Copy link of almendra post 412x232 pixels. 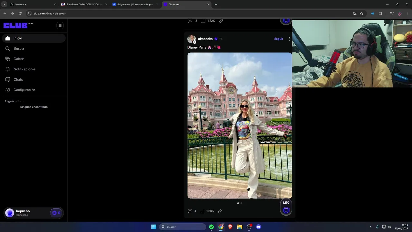[220, 211]
